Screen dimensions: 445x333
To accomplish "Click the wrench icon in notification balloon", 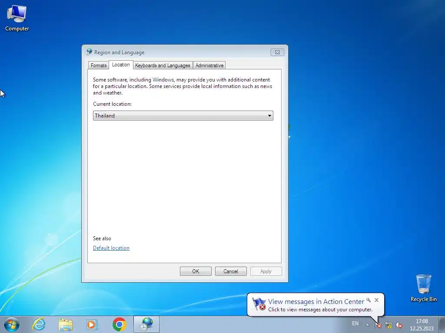I will coord(369,300).
